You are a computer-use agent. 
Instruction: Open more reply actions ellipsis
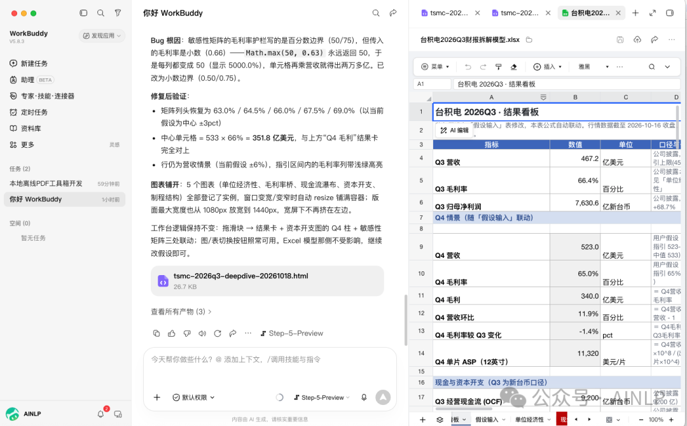pos(248,334)
